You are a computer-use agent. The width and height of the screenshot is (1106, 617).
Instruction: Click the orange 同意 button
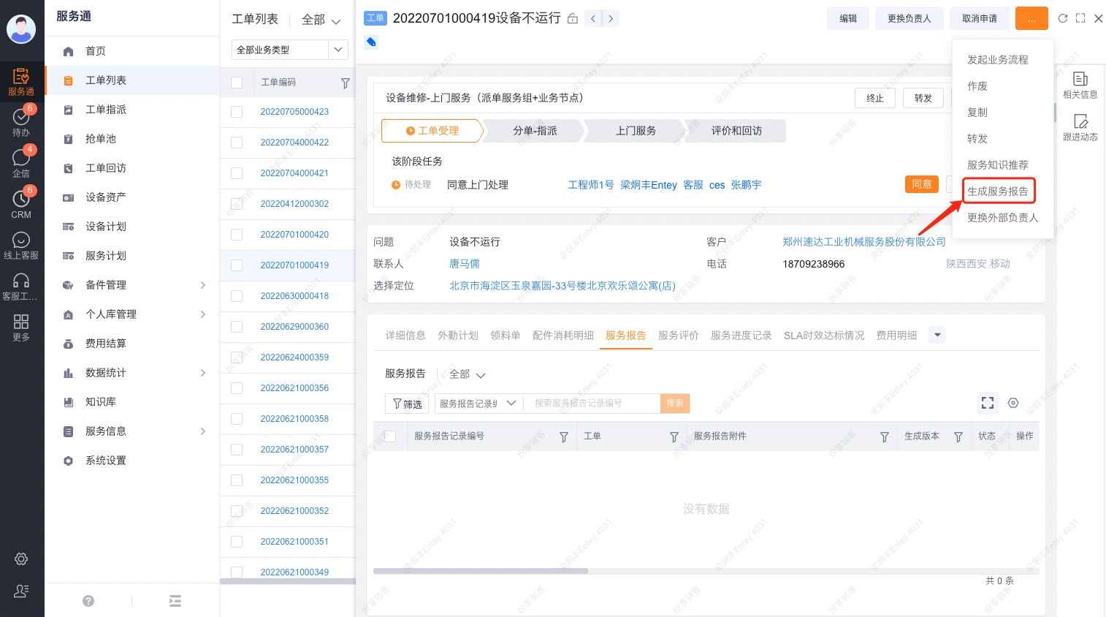(x=921, y=184)
